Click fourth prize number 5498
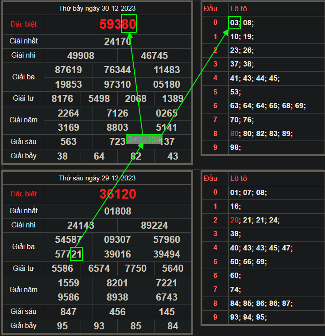 point(99,98)
